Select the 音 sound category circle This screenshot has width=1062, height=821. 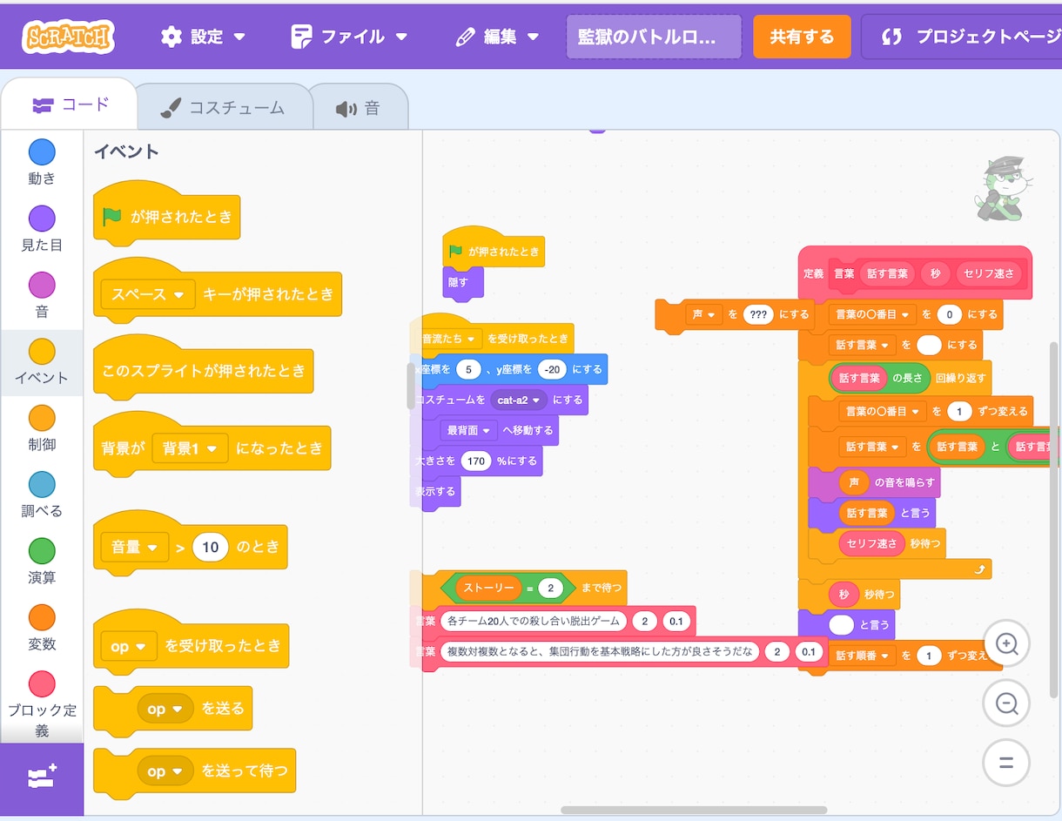coord(42,285)
